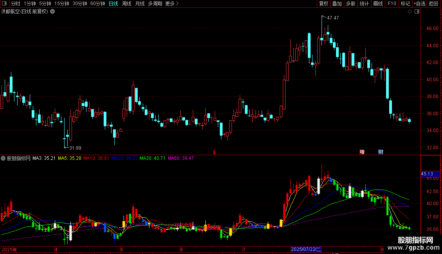Switch to 月线 monthly chart
This screenshot has width=442, height=254.
[x=140, y=4]
